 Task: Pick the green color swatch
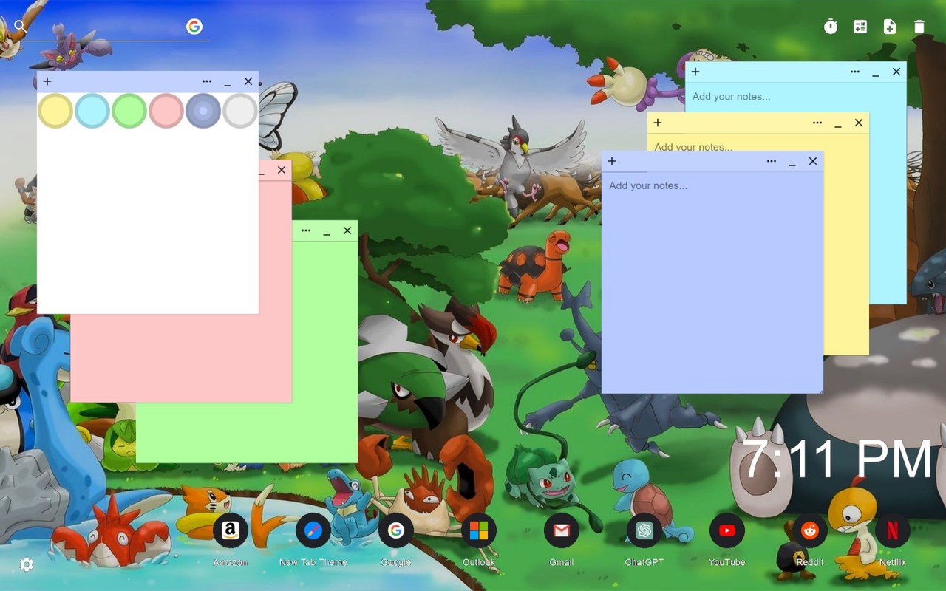tap(129, 111)
